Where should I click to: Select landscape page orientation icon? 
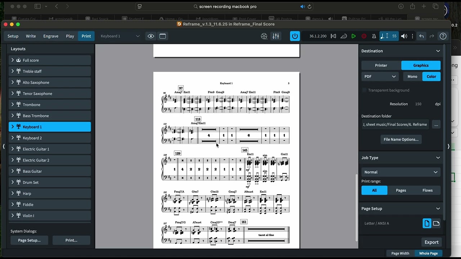coord(436,223)
